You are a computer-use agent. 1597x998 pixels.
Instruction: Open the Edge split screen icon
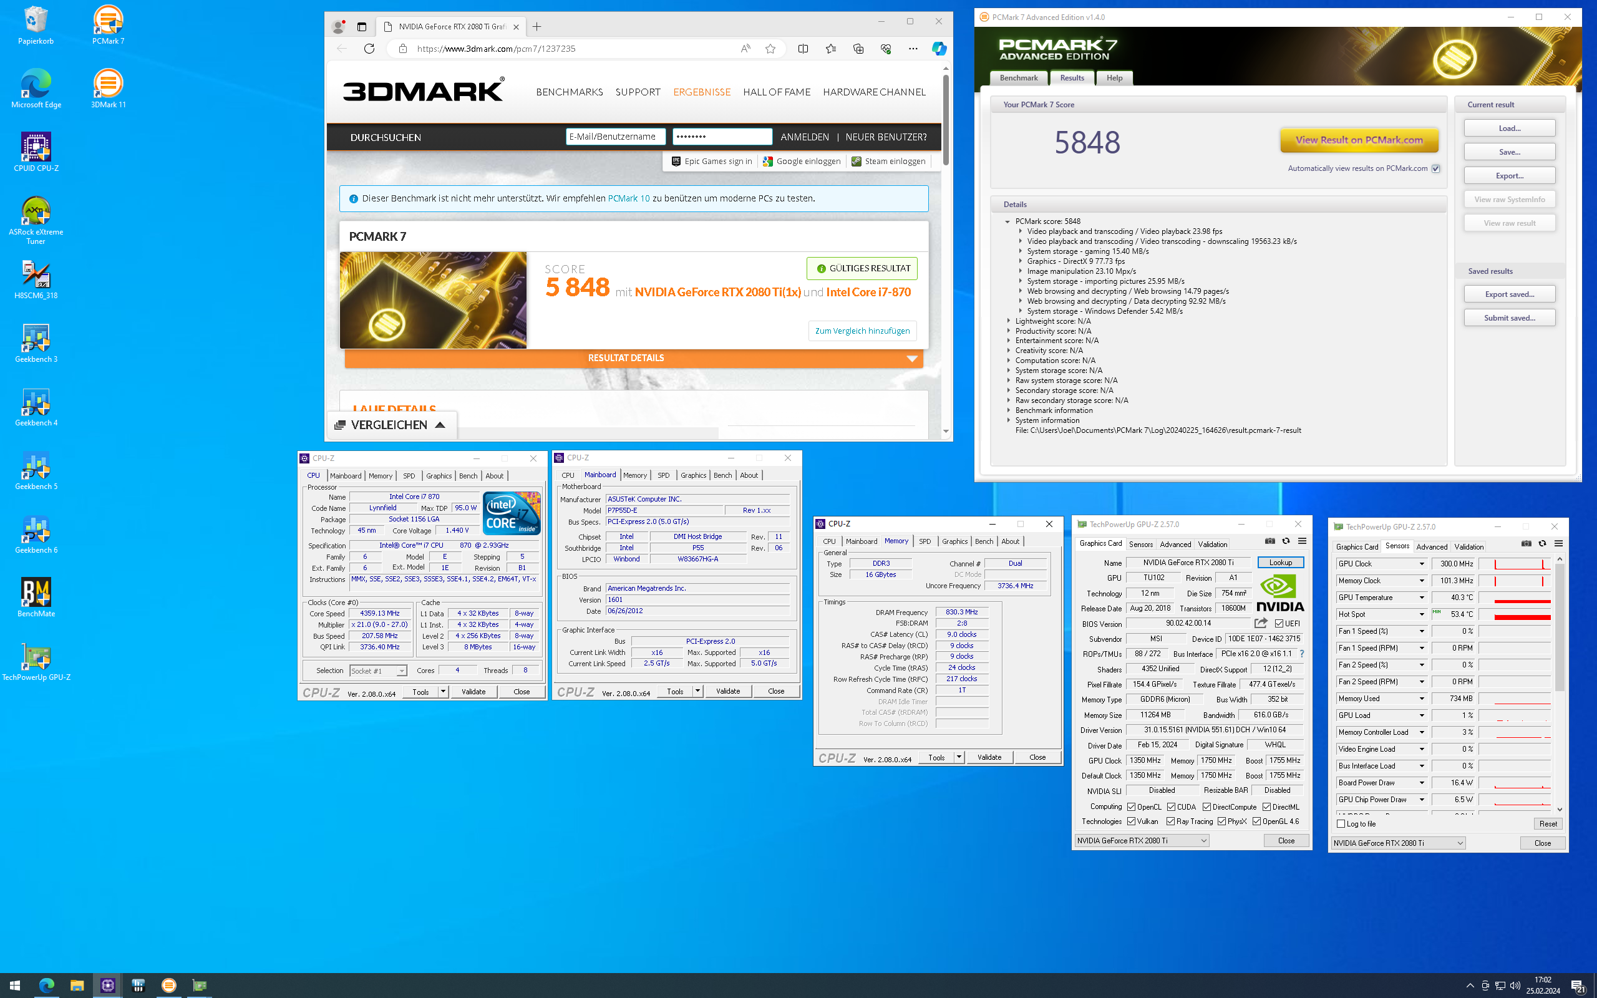tap(803, 48)
